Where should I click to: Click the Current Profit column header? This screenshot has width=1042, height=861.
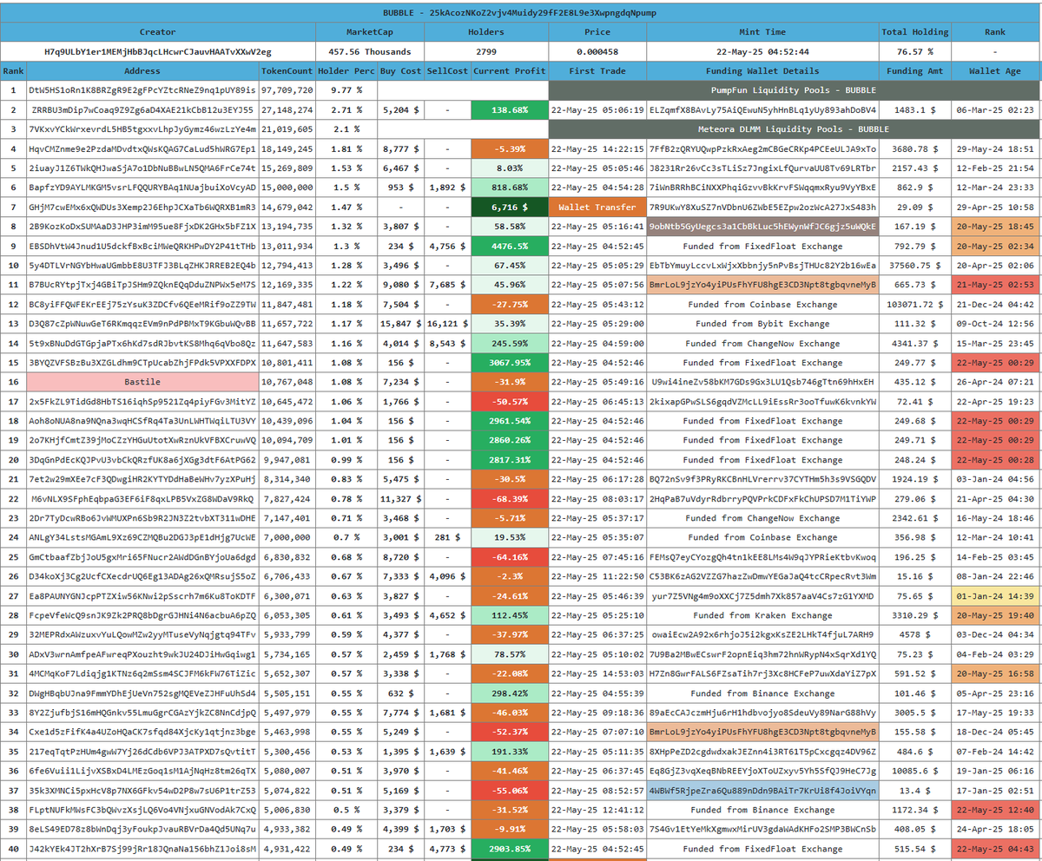tap(509, 71)
